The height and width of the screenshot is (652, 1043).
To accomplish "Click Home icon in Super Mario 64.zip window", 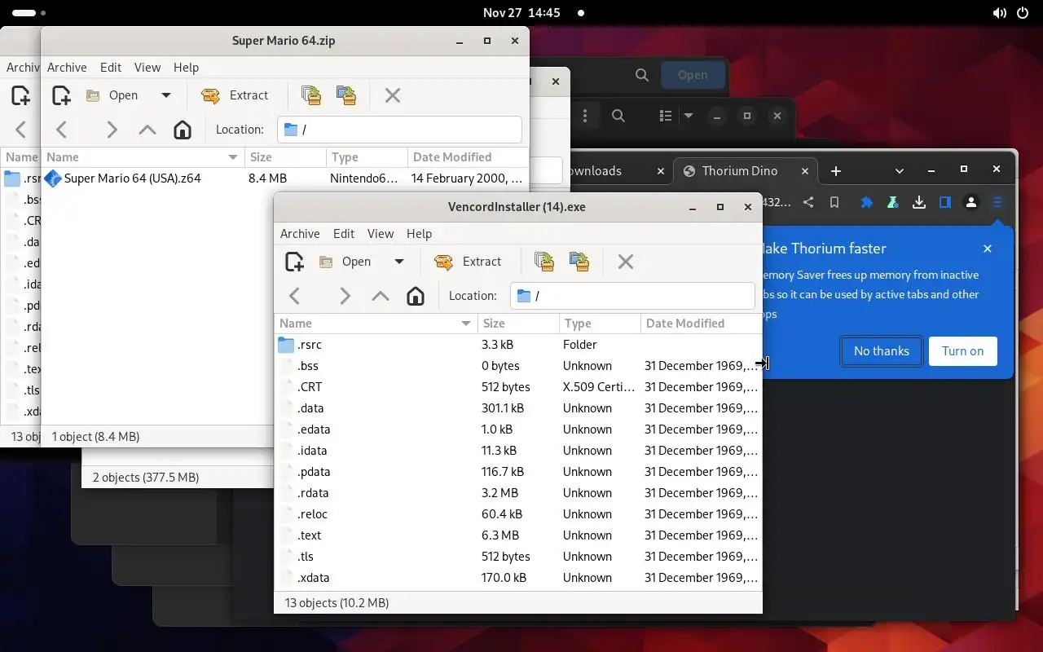I will (x=183, y=130).
